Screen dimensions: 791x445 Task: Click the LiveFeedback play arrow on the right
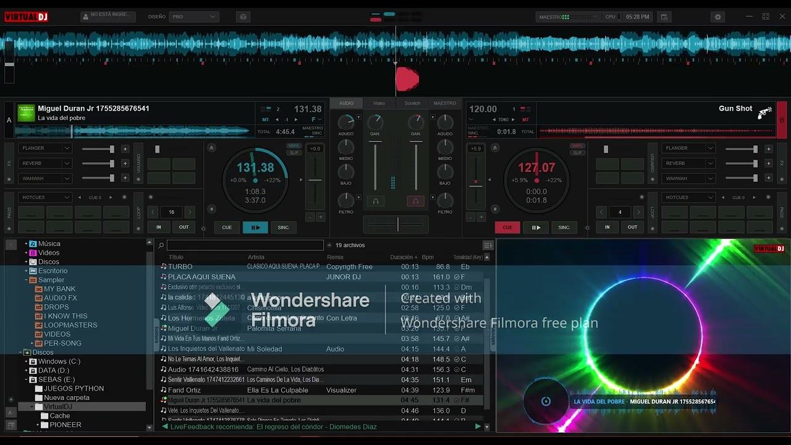[477, 426]
